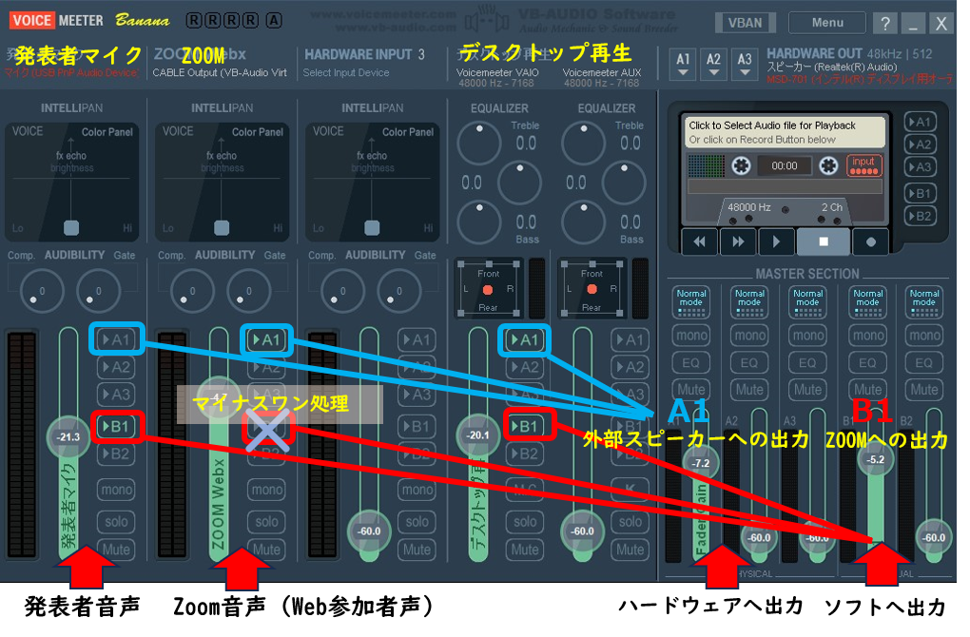Click the A1 master fader knob at -7.2
The width and height of the screenshot is (970, 637).
click(x=701, y=463)
